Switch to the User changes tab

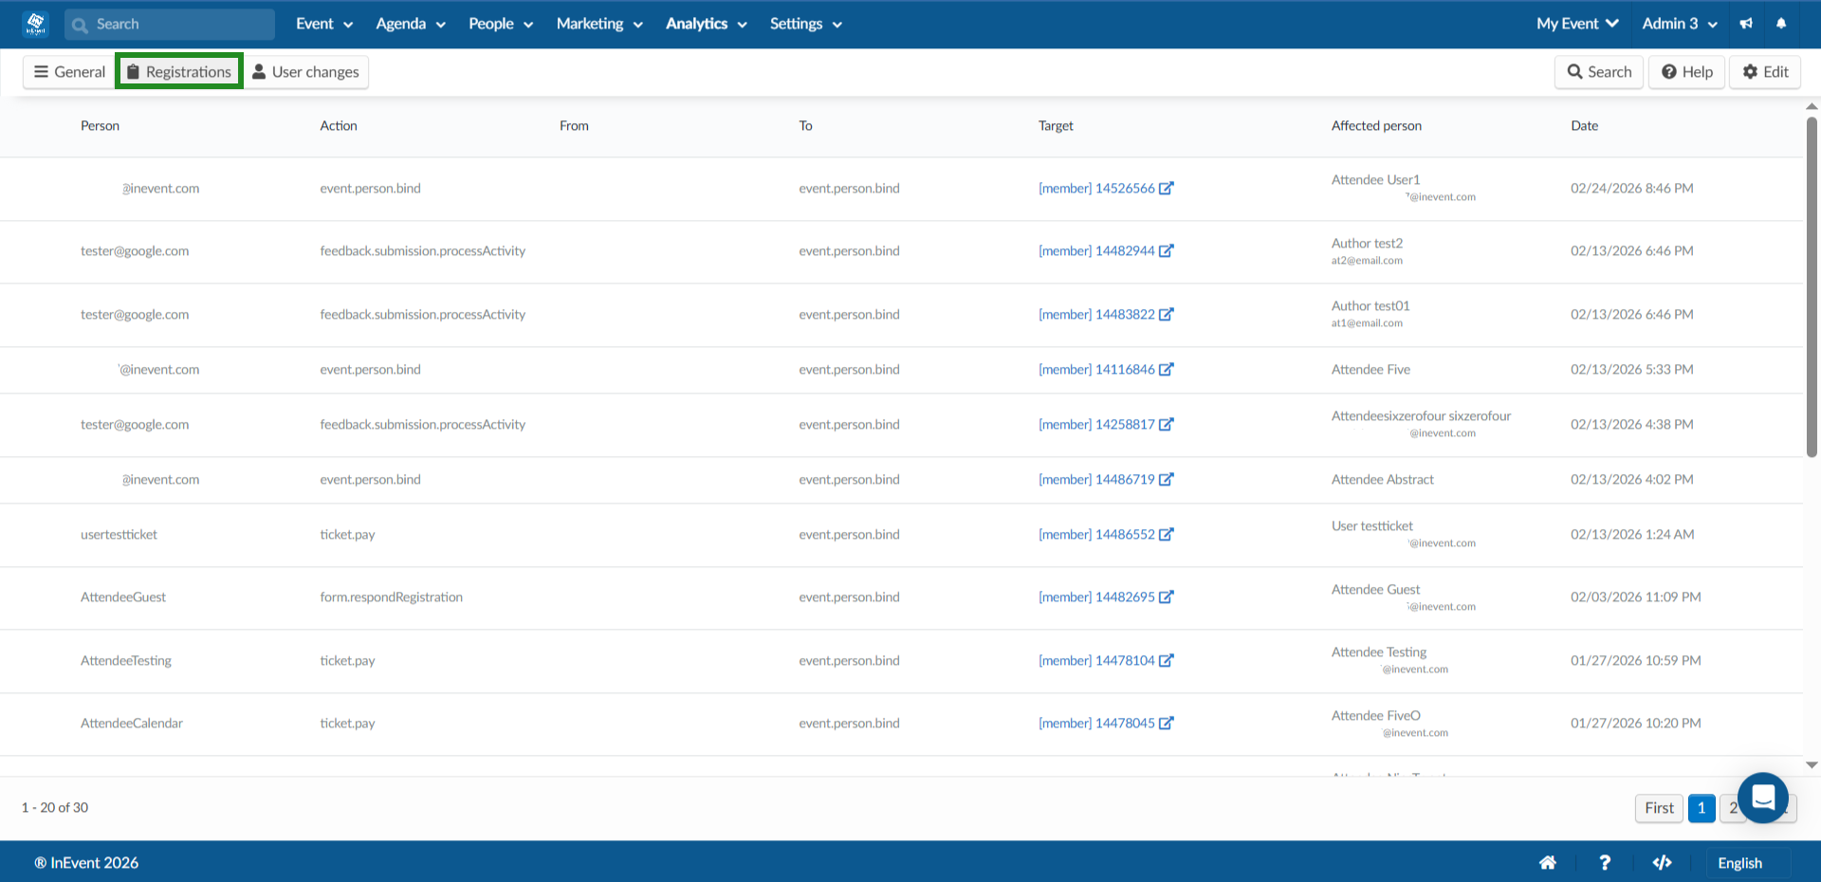pos(305,71)
